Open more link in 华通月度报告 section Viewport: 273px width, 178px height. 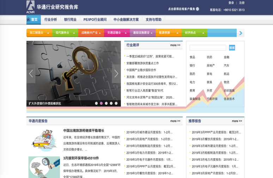coord(175,121)
